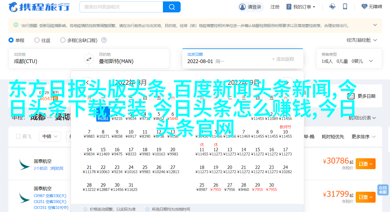The image size is (390, 212).
Task: Click the info icon beside 所选日期均为当地时间
Action: coord(147,209)
